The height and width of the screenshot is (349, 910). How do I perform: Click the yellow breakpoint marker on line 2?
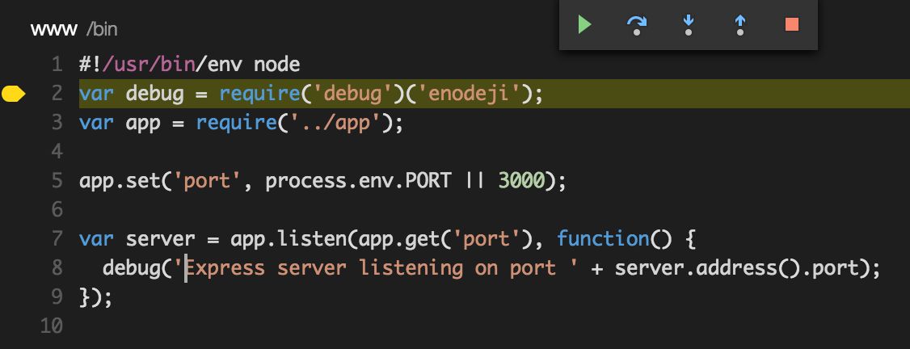click(x=14, y=94)
